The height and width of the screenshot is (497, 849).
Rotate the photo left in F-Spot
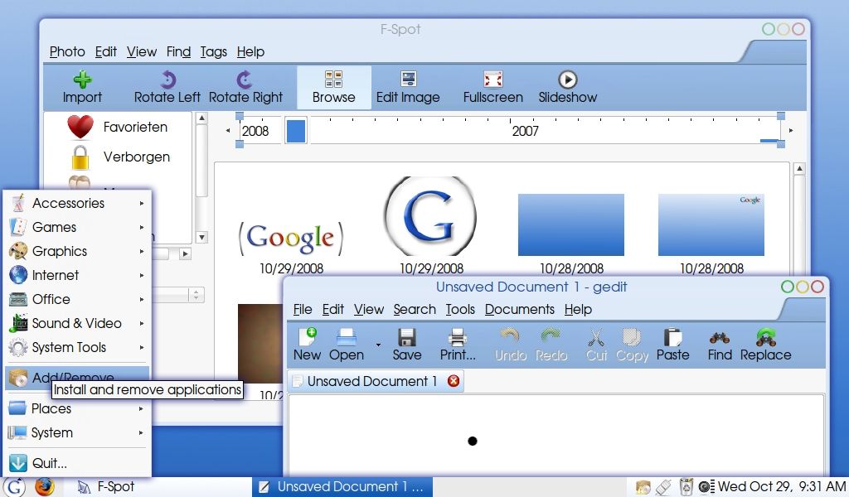click(x=167, y=88)
